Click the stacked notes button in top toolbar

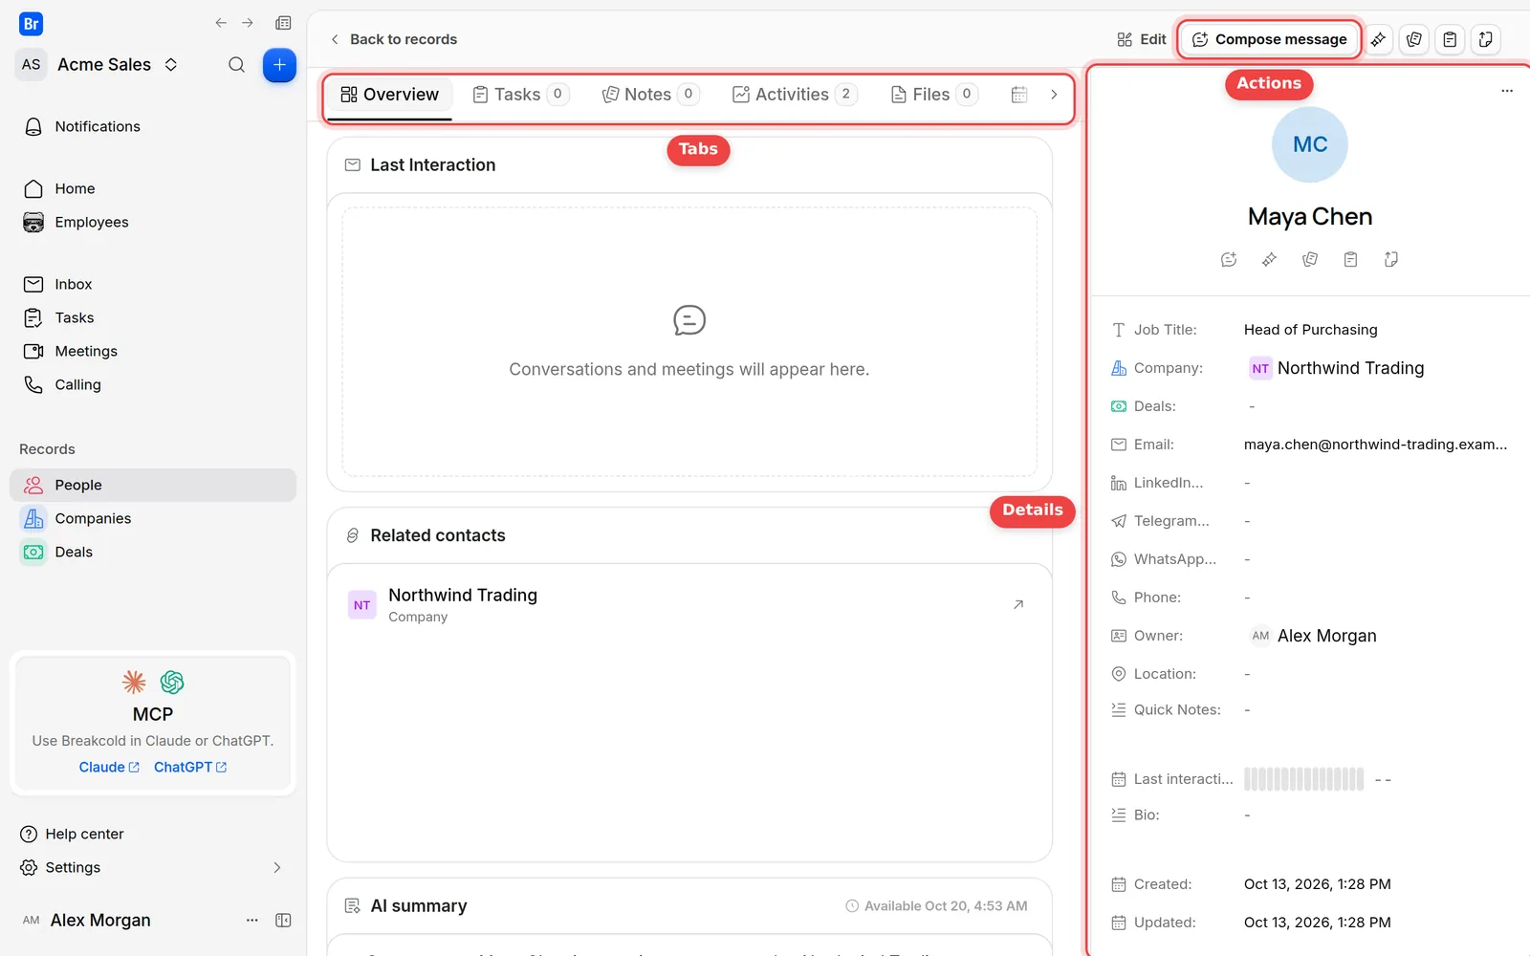1414,39
